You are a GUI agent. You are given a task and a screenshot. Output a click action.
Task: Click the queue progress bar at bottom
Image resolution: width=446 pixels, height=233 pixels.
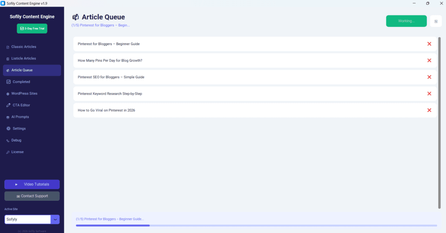point(256,226)
